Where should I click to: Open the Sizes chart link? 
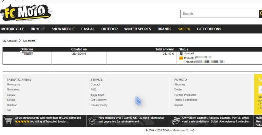click(97, 95)
